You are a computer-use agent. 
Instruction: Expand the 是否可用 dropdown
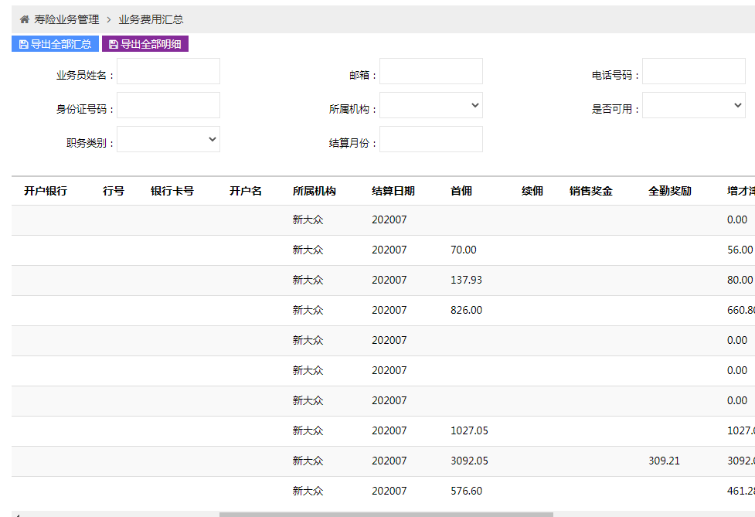tap(693, 105)
